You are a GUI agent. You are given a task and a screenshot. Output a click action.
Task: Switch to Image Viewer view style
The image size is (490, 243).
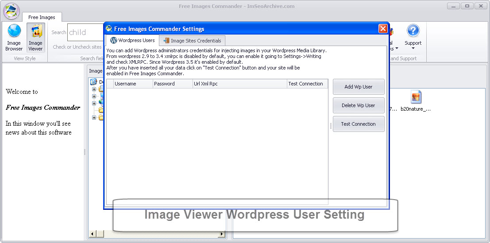35,37
